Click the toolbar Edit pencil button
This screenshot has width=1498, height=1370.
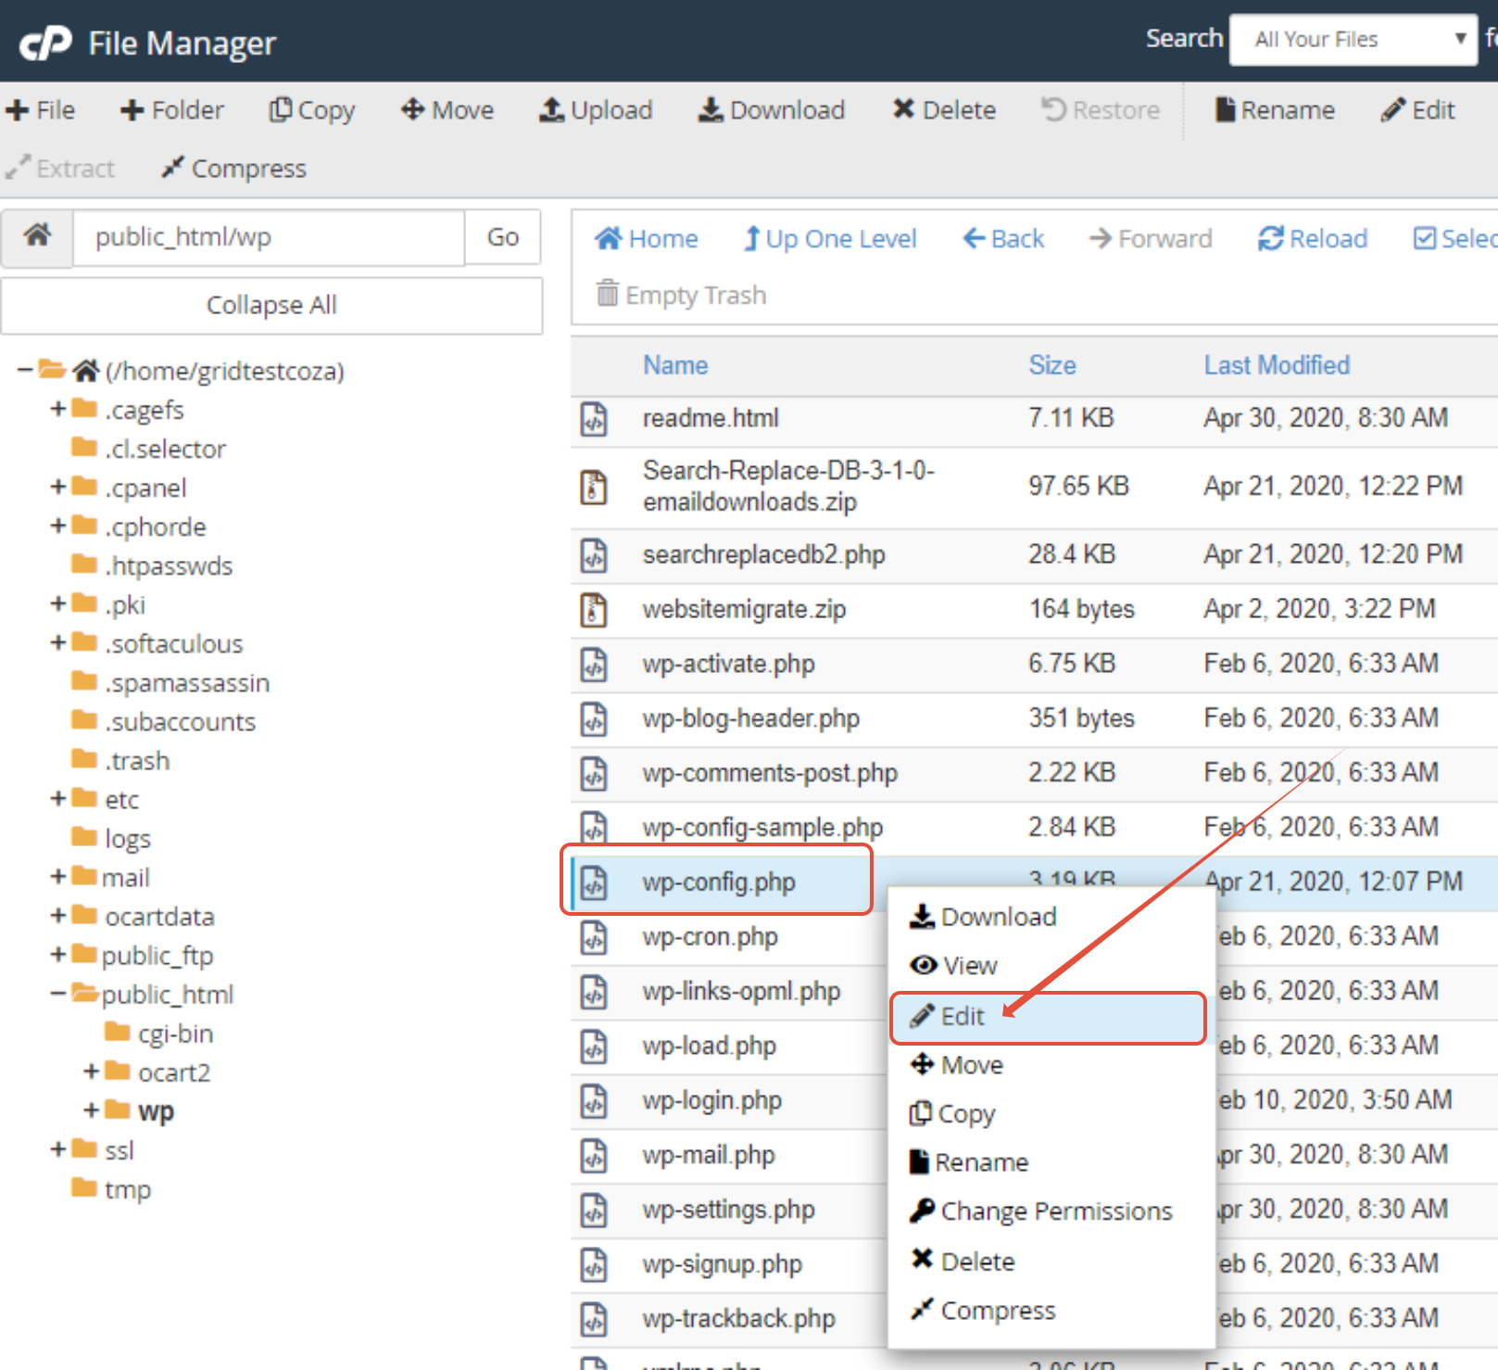(x=1418, y=110)
